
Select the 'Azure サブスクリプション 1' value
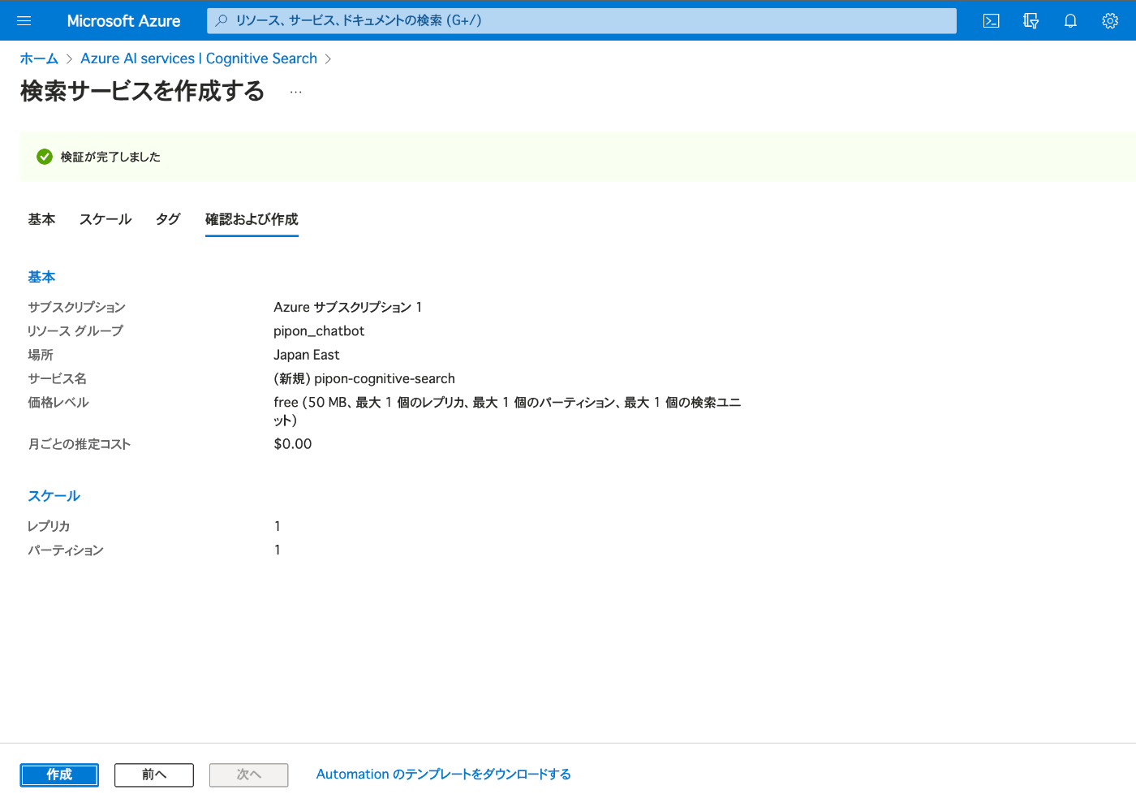(348, 307)
